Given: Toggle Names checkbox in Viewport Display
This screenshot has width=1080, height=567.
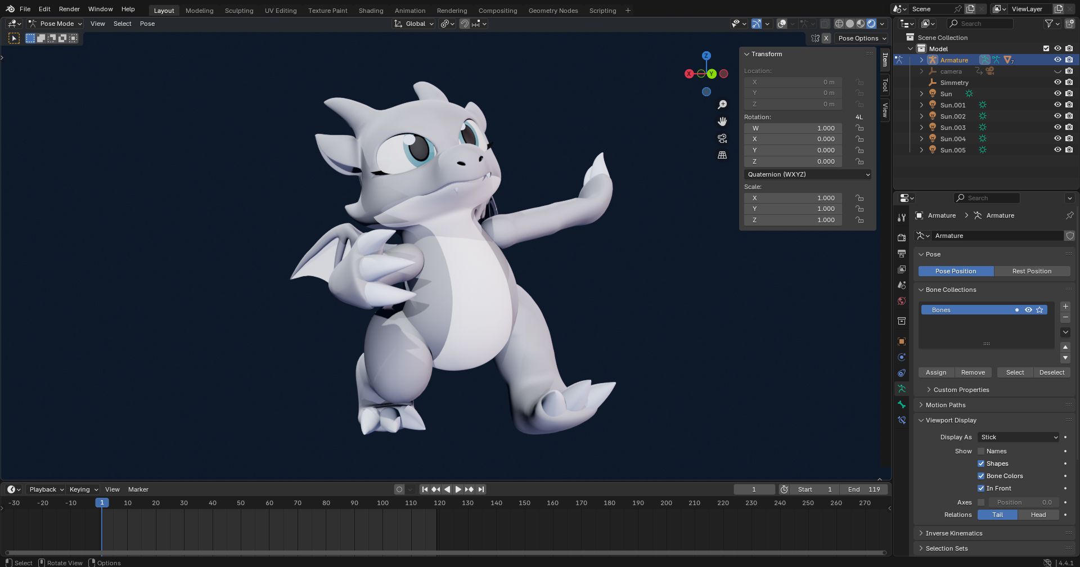Looking at the screenshot, I should (x=981, y=451).
